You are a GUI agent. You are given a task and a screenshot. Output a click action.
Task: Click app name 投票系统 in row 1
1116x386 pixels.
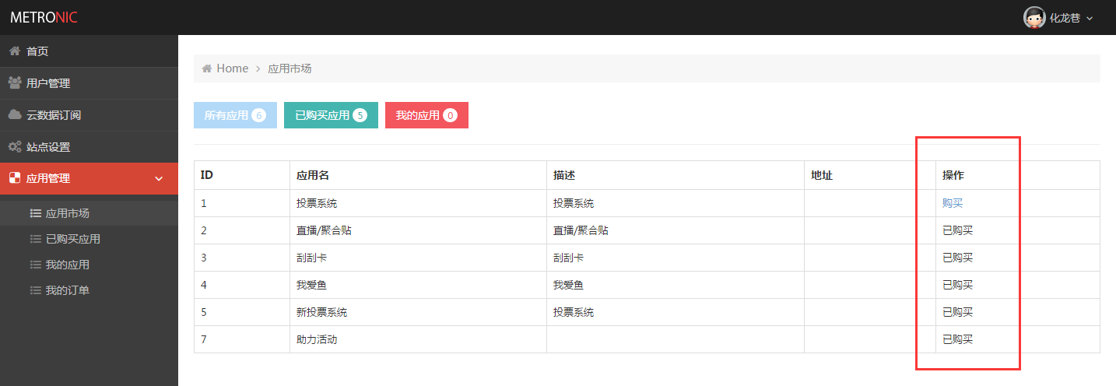[x=317, y=203]
